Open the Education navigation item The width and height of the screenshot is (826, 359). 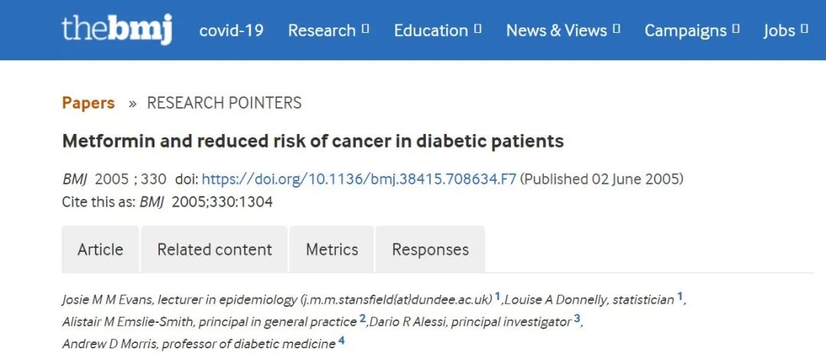431,30
